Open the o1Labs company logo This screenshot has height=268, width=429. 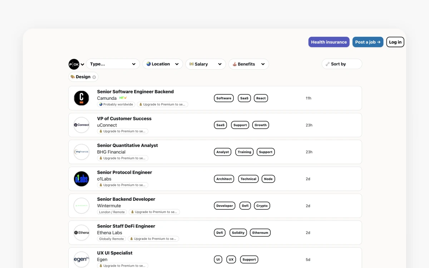(x=82, y=179)
